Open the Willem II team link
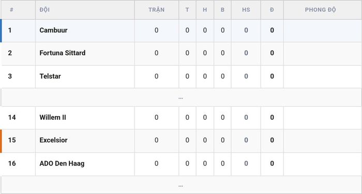Image resolution: width=362 pixels, height=194 pixels. click(53, 117)
